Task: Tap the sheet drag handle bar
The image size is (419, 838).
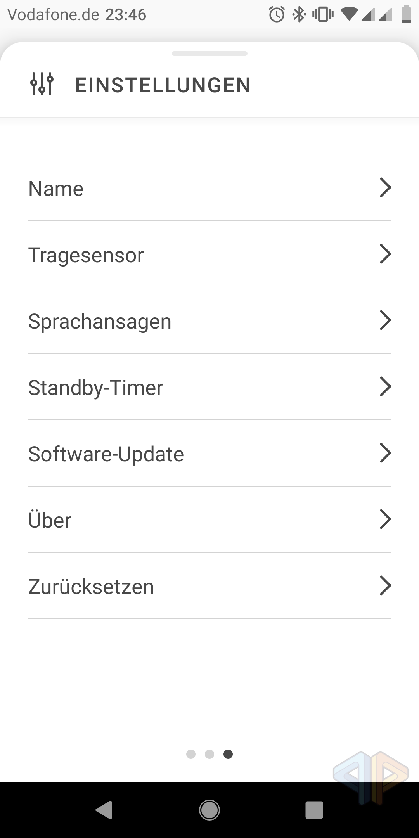Action: pos(209,54)
